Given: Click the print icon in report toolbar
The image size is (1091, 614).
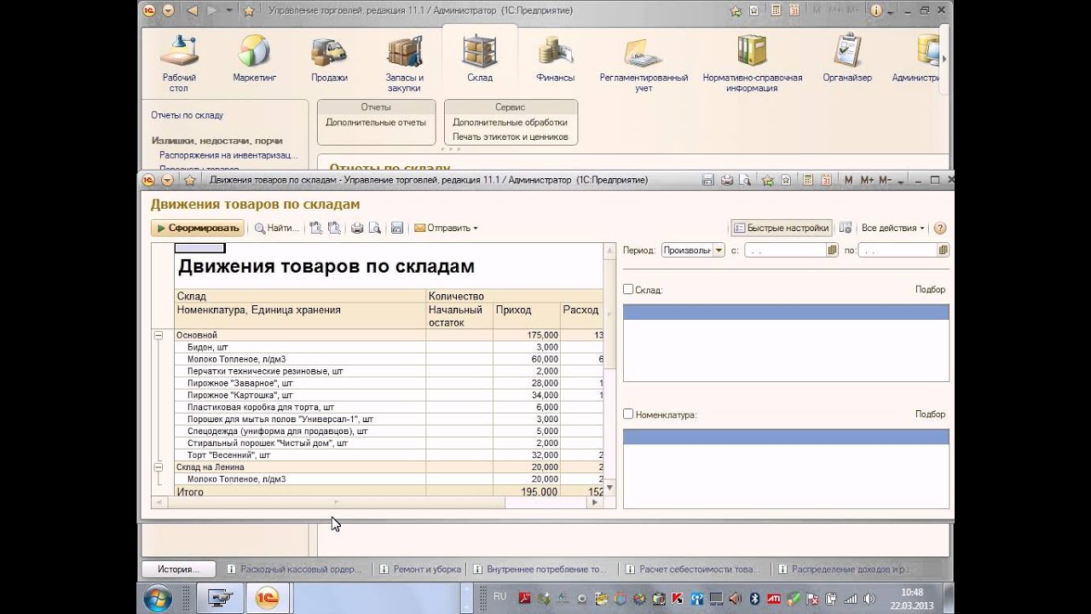Looking at the screenshot, I should click(x=357, y=228).
